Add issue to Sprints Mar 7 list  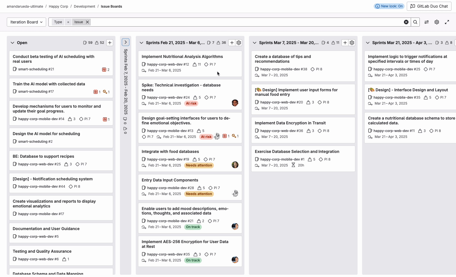point(345,43)
